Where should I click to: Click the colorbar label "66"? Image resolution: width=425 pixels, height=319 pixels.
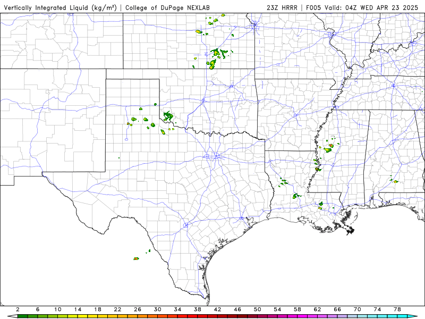[x=337, y=309]
